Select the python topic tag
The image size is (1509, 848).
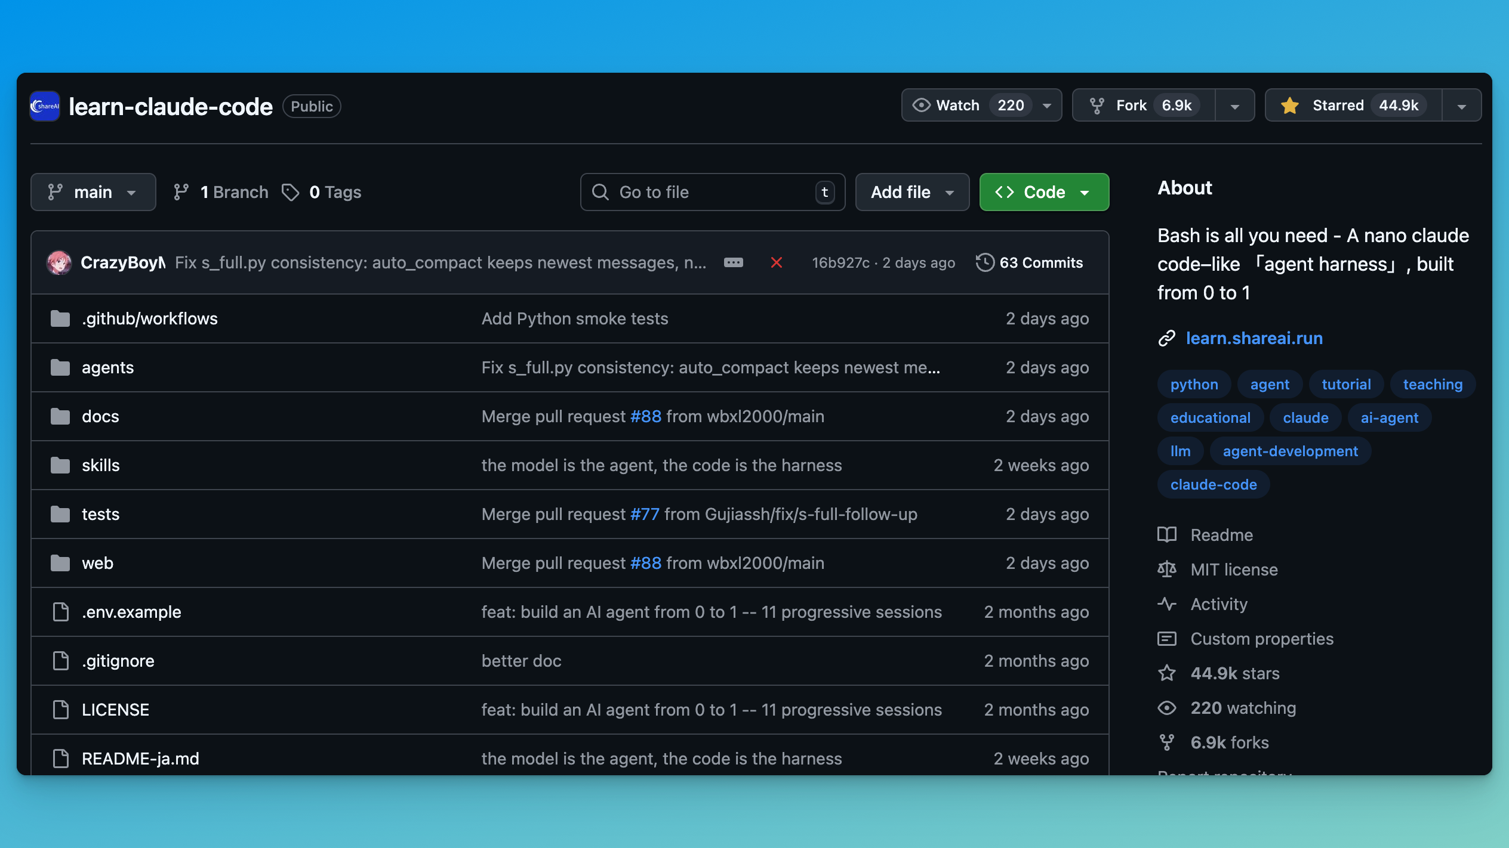click(1194, 384)
